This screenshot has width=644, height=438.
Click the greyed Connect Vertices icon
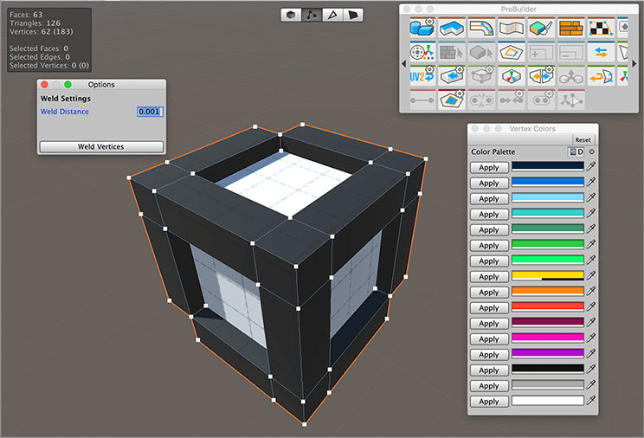coord(422,100)
